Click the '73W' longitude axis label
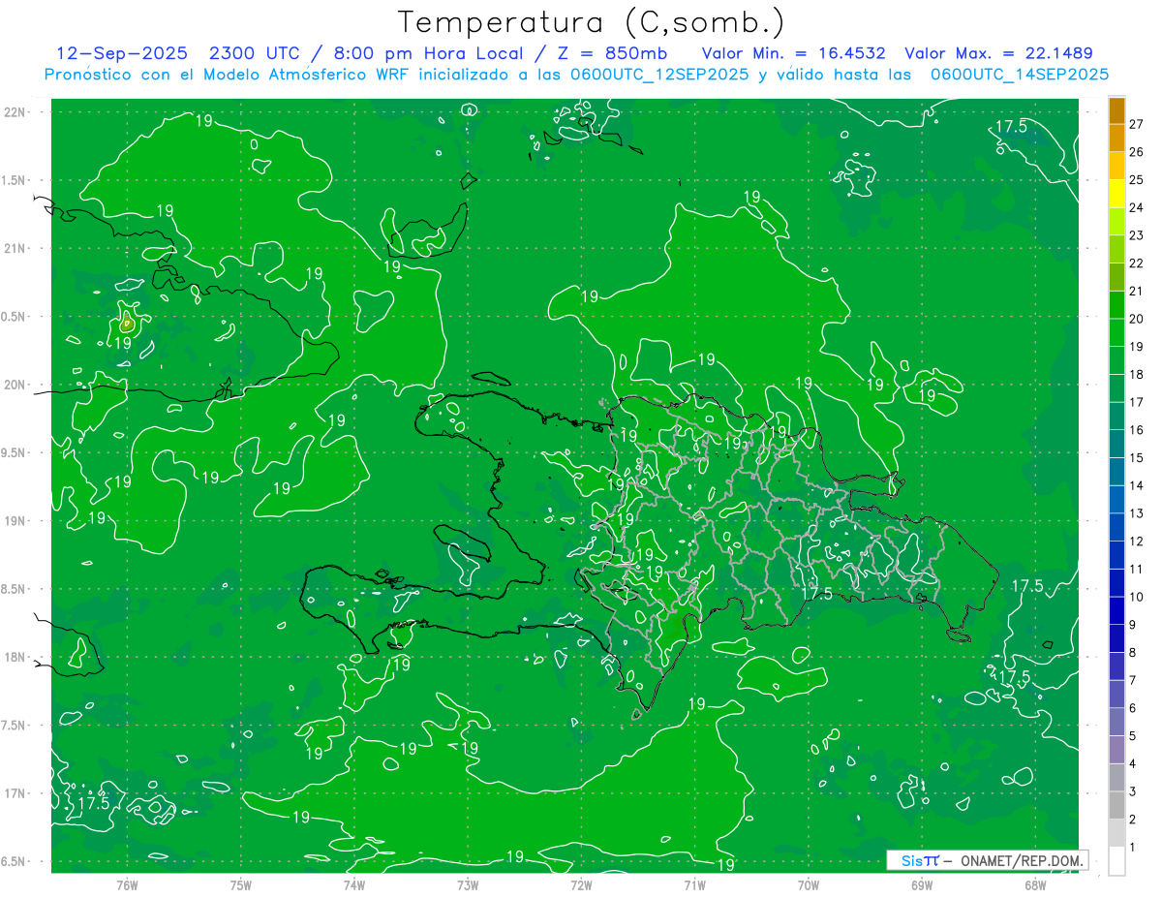The image size is (1162, 898). 468,885
